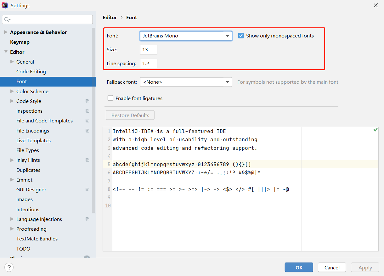Click the project-level icon beside File and Code Templates
Viewport: 384px width, 276px height.
[87, 121]
